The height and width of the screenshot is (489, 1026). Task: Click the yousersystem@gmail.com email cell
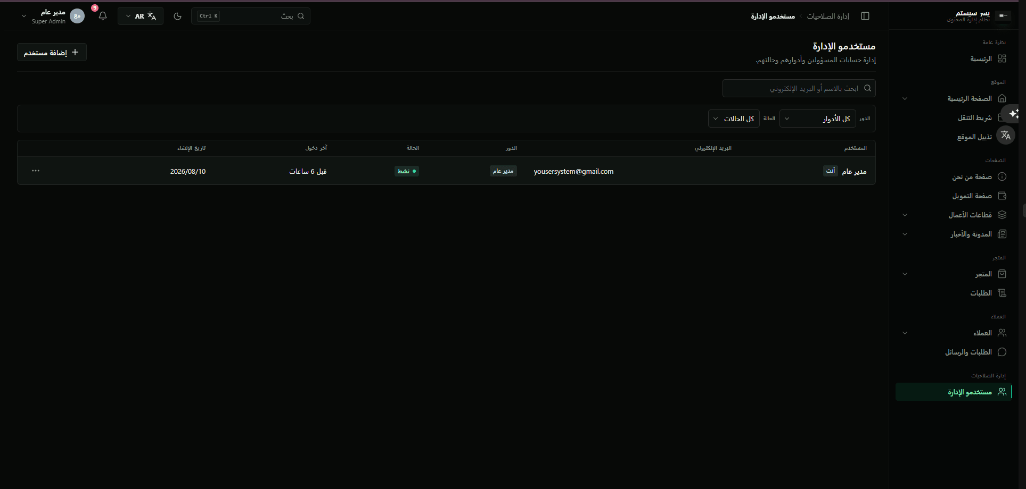[573, 171]
